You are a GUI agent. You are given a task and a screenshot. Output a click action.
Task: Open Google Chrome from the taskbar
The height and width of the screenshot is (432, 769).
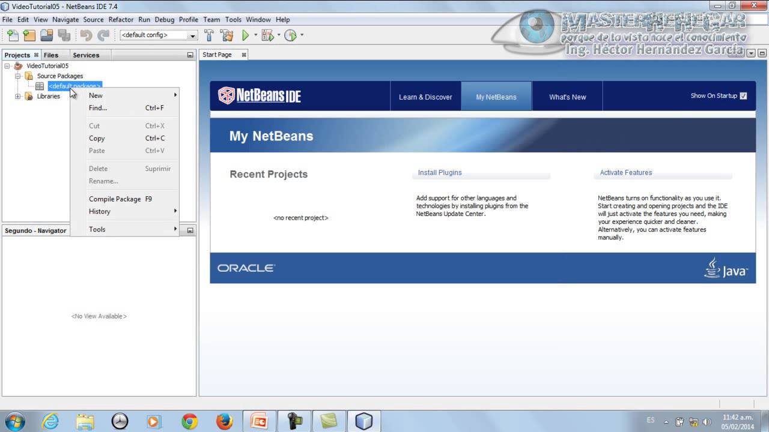coord(189,421)
